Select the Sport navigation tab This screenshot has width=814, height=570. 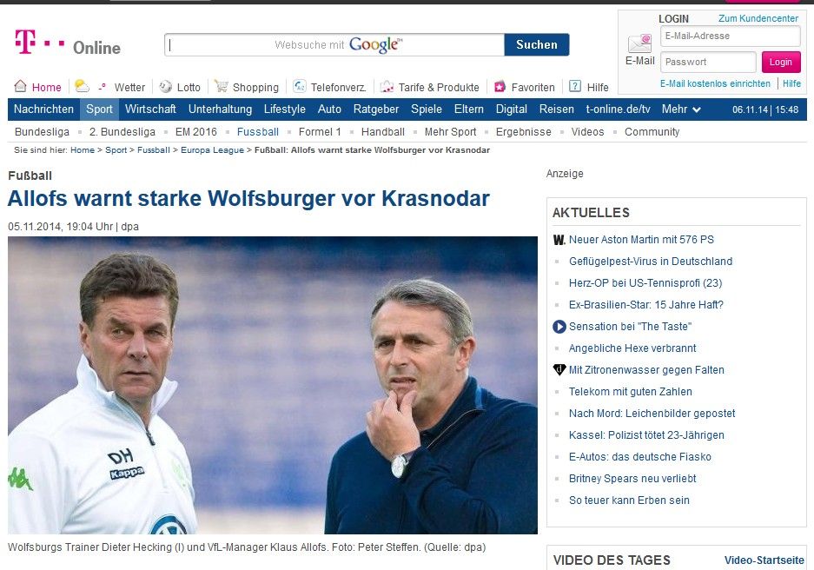pos(99,109)
